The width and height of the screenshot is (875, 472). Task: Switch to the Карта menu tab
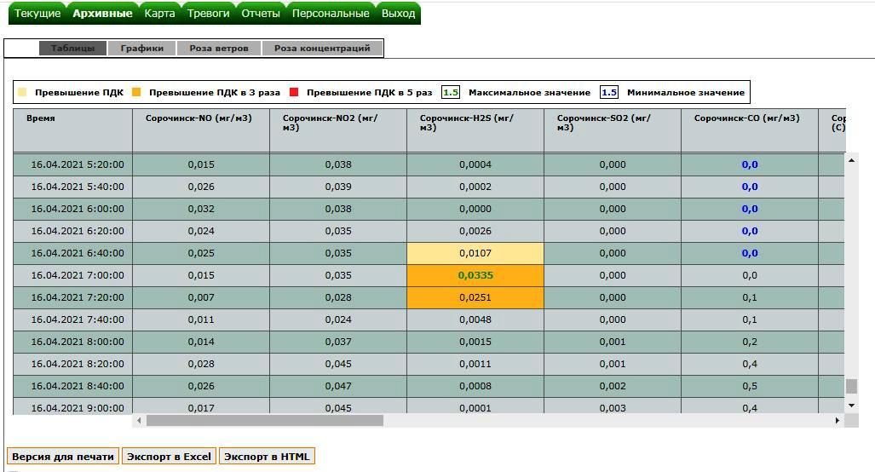click(x=159, y=14)
